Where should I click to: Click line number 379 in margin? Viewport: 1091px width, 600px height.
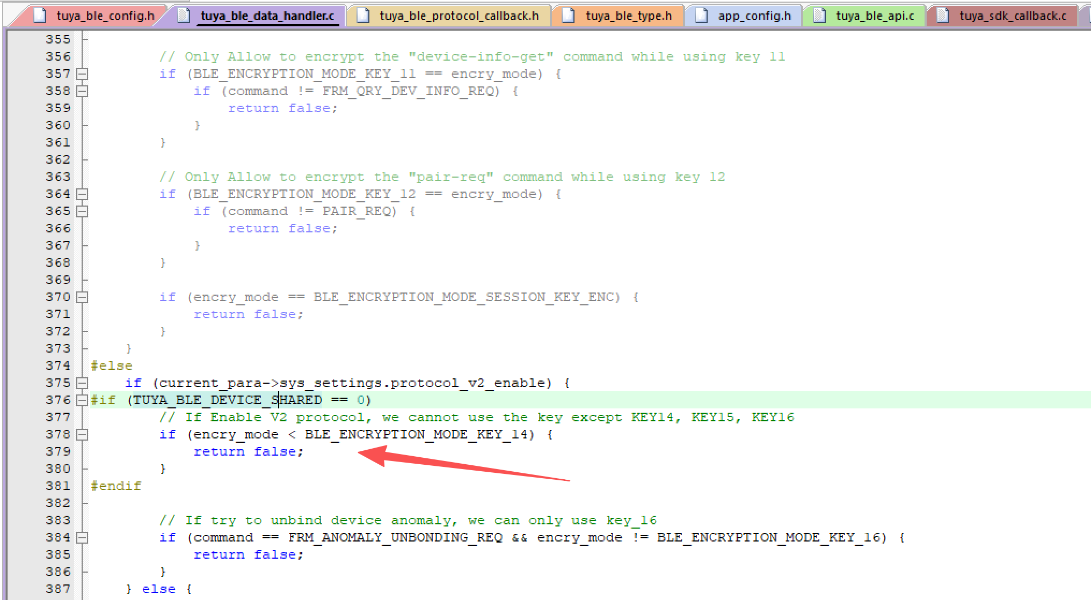58,452
